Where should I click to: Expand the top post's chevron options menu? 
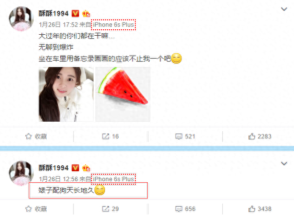(x=284, y=9)
